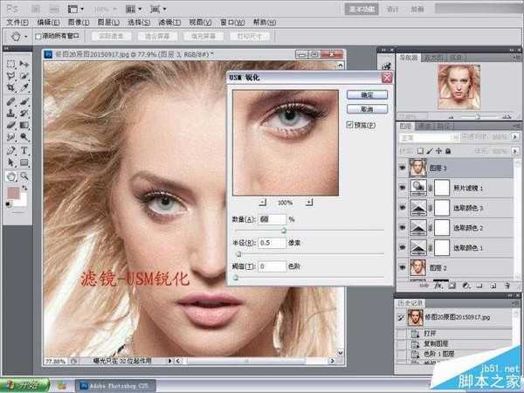The height and width of the screenshot is (393, 524).
Task: Open the 文件(F) menu
Action: pos(17,23)
